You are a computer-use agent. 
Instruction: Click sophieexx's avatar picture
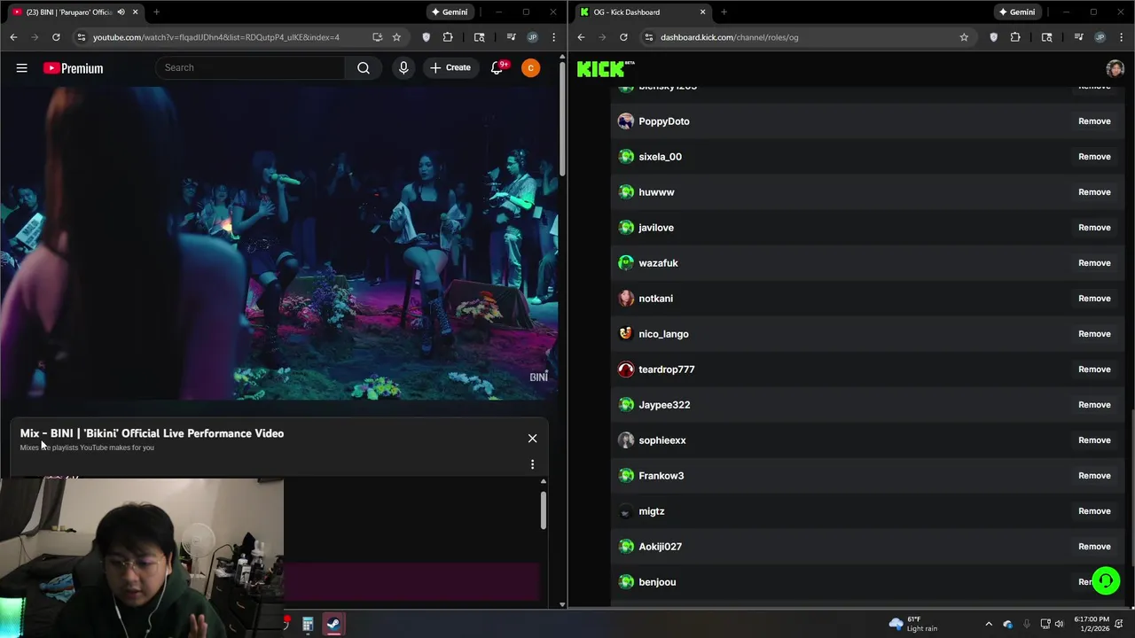coord(626,440)
